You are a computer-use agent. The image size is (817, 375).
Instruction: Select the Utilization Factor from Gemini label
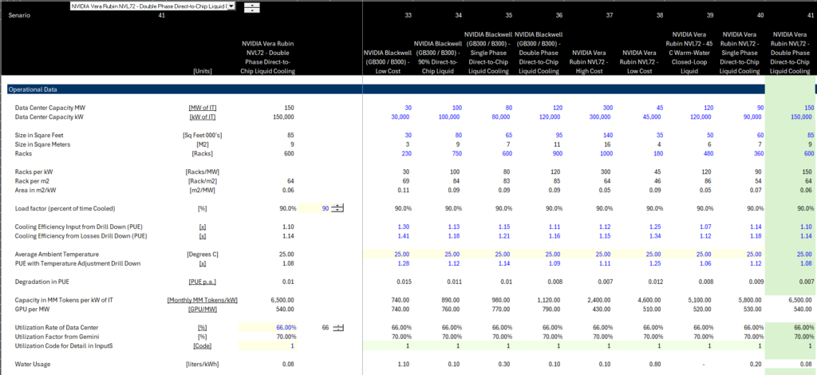(x=57, y=337)
